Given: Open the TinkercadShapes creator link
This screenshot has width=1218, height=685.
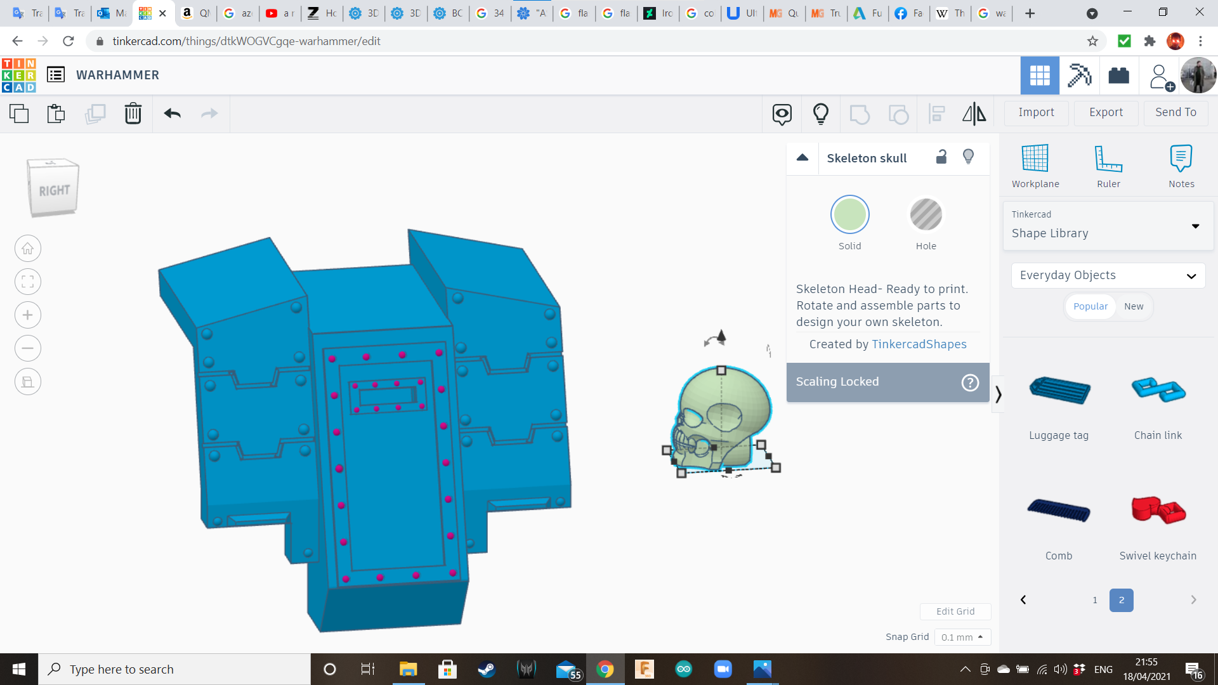Looking at the screenshot, I should click(x=919, y=344).
